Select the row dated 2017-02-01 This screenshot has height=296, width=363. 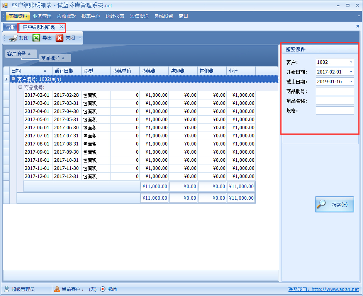coord(139,95)
